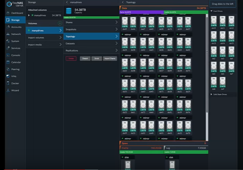243x170 pixels.
Task: Launch the Console from the sidebar
Action: (x=15, y=55)
